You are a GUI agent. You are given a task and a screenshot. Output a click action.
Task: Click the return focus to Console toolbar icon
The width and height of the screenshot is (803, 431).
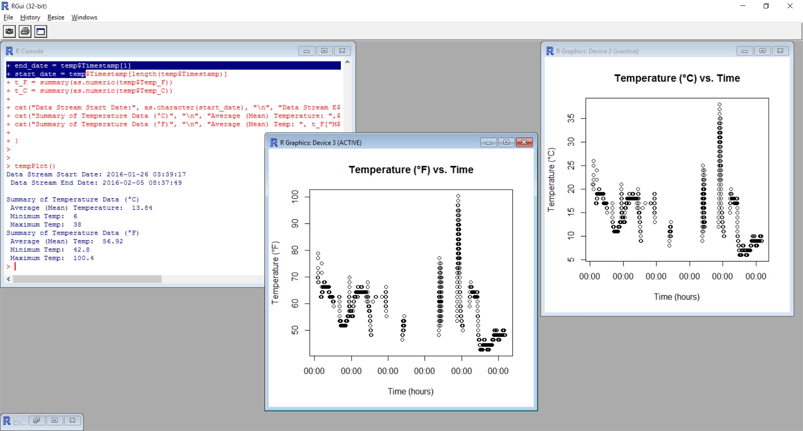point(41,31)
